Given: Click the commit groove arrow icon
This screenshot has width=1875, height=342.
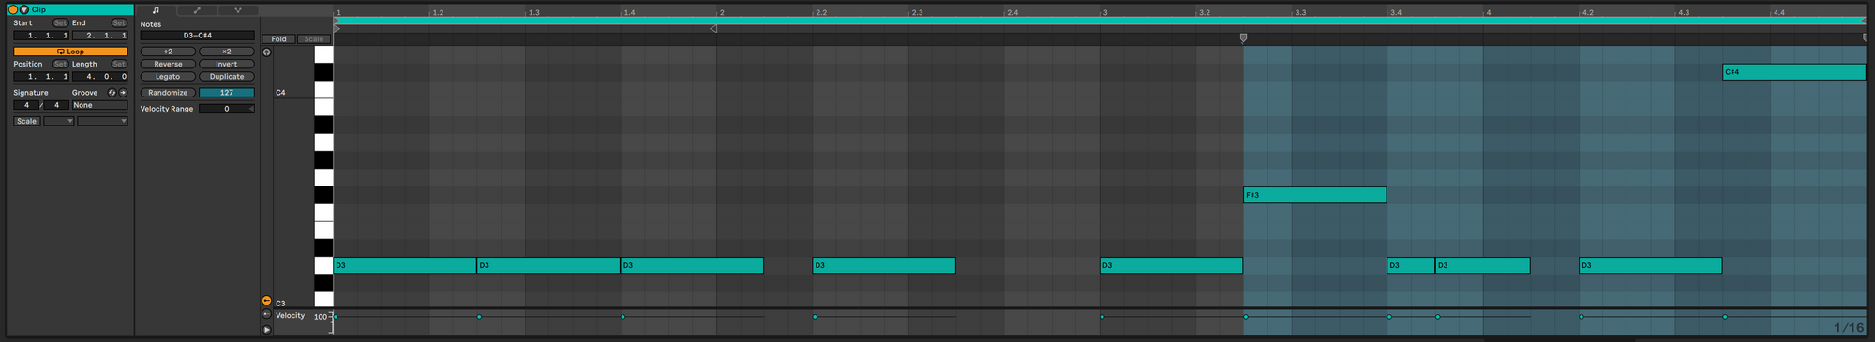Looking at the screenshot, I should tap(123, 93).
